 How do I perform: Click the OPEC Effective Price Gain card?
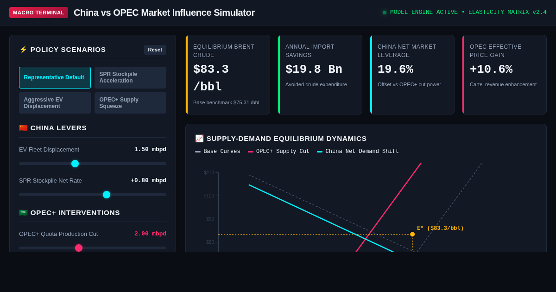click(505, 75)
